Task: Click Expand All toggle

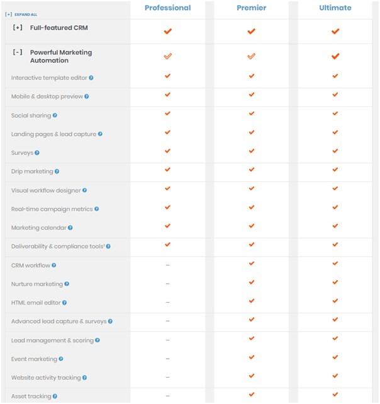Action: coord(21,14)
